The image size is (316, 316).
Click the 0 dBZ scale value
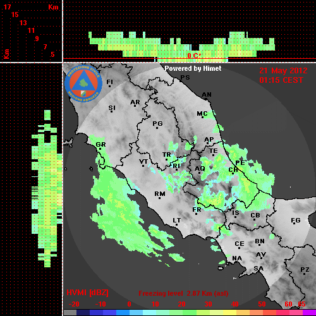click(x=129, y=304)
